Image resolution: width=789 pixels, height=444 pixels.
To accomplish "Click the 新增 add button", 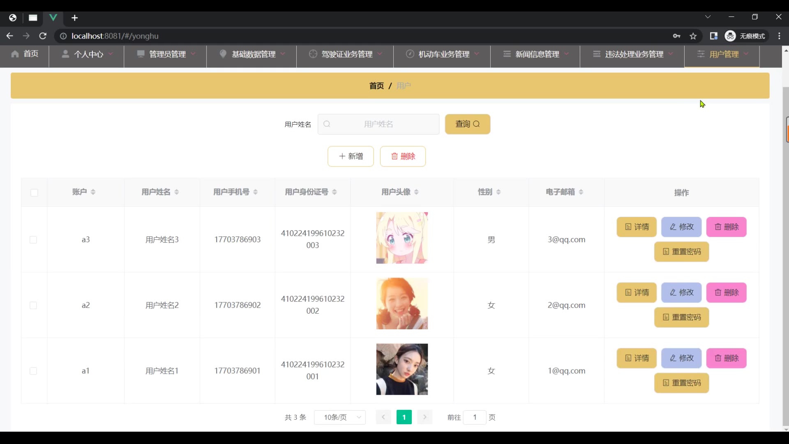I will coord(351,156).
